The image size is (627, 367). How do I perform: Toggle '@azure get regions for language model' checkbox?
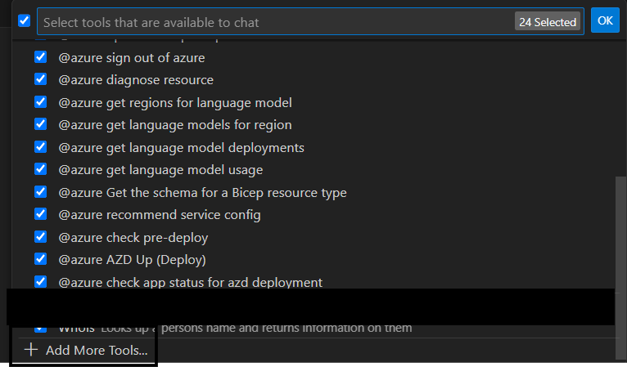[x=40, y=102]
